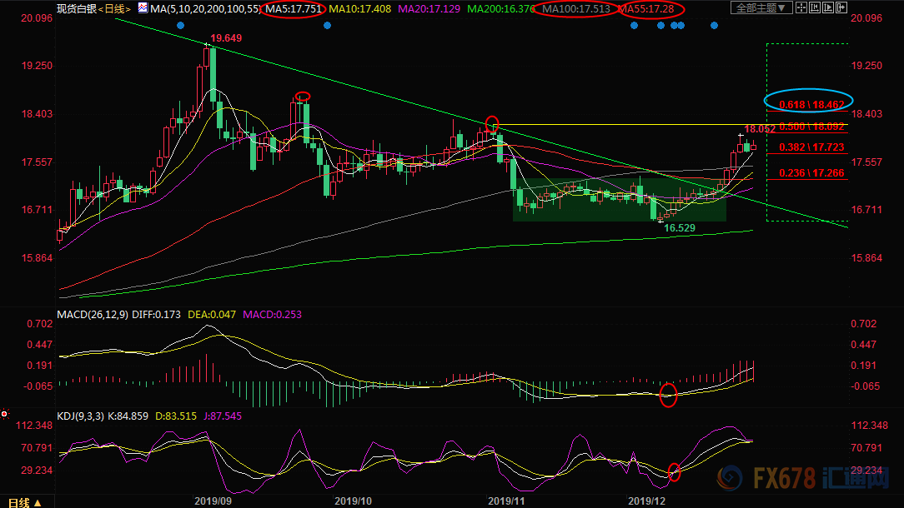Click the 2019/11 date on time axis
Screen dimensions: 904x508
coord(504,501)
